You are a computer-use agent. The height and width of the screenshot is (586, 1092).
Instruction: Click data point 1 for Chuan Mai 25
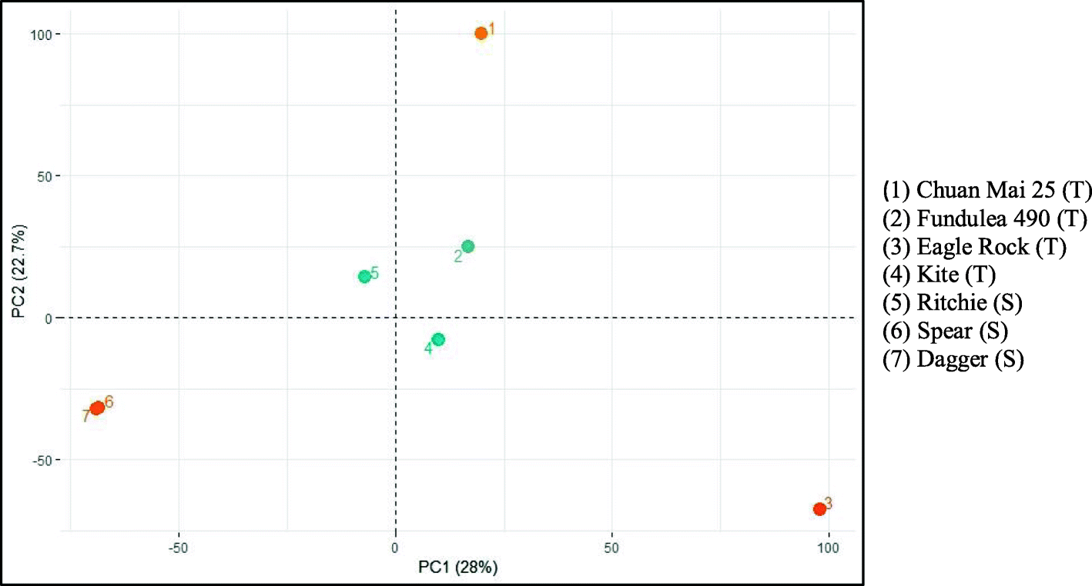click(481, 33)
